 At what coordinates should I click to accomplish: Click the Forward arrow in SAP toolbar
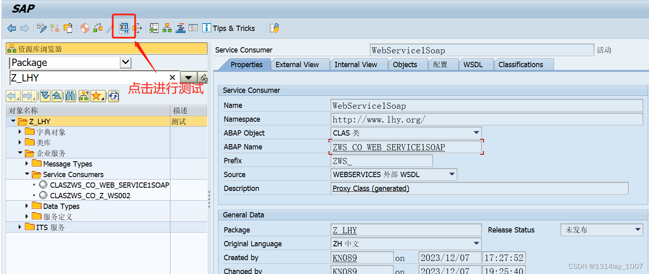pyautogui.click(x=25, y=28)
